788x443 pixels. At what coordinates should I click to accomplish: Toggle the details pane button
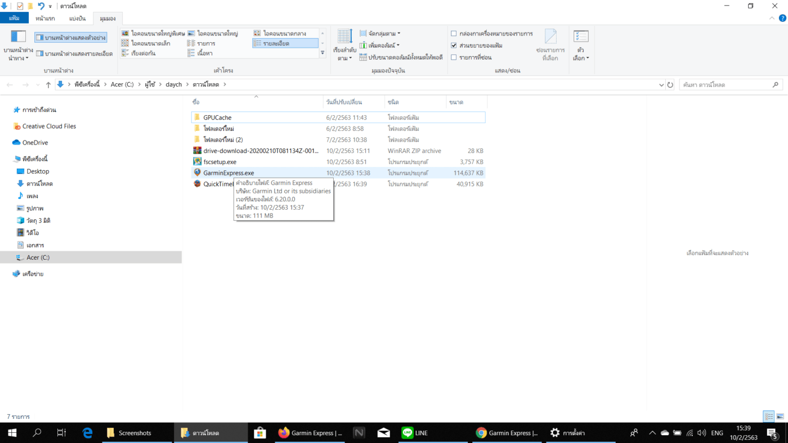[74, 53]
